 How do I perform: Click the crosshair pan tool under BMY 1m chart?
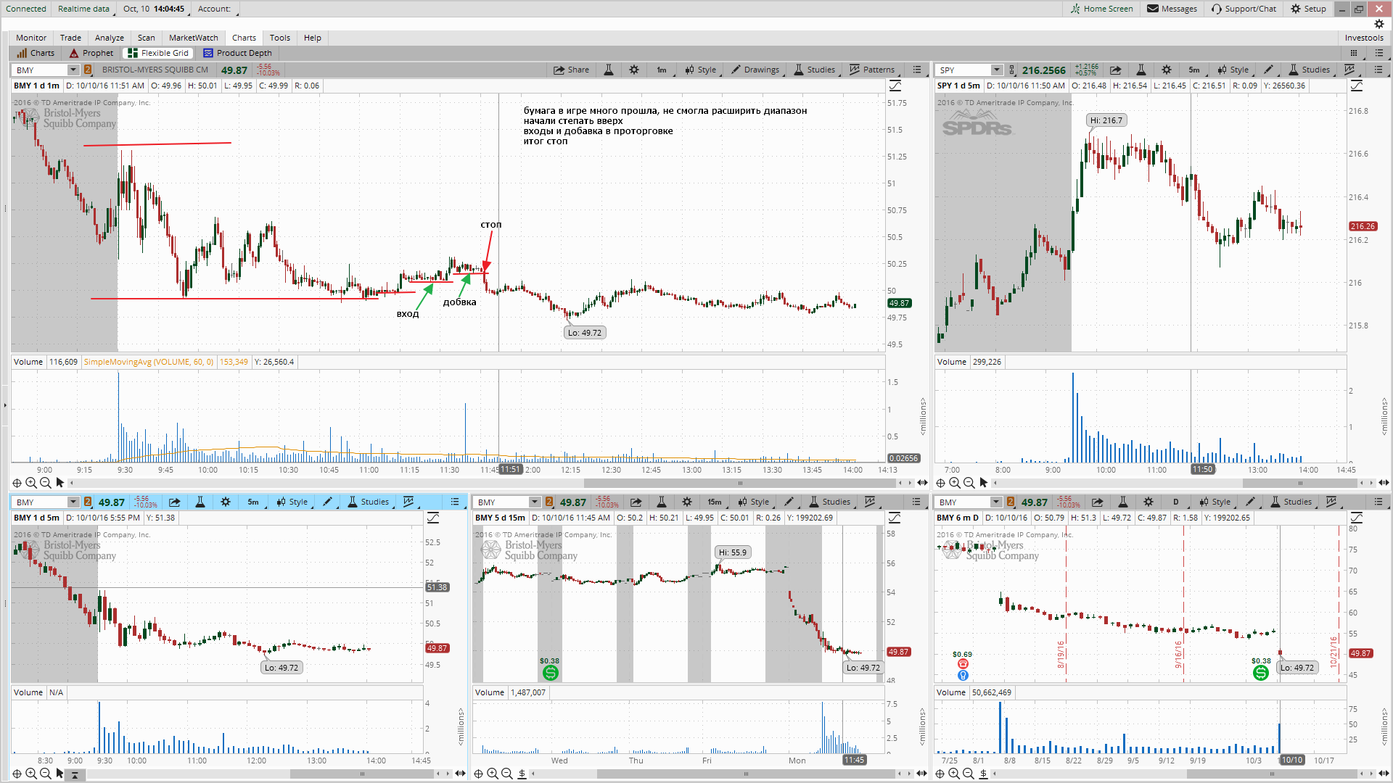pos(17,483)
